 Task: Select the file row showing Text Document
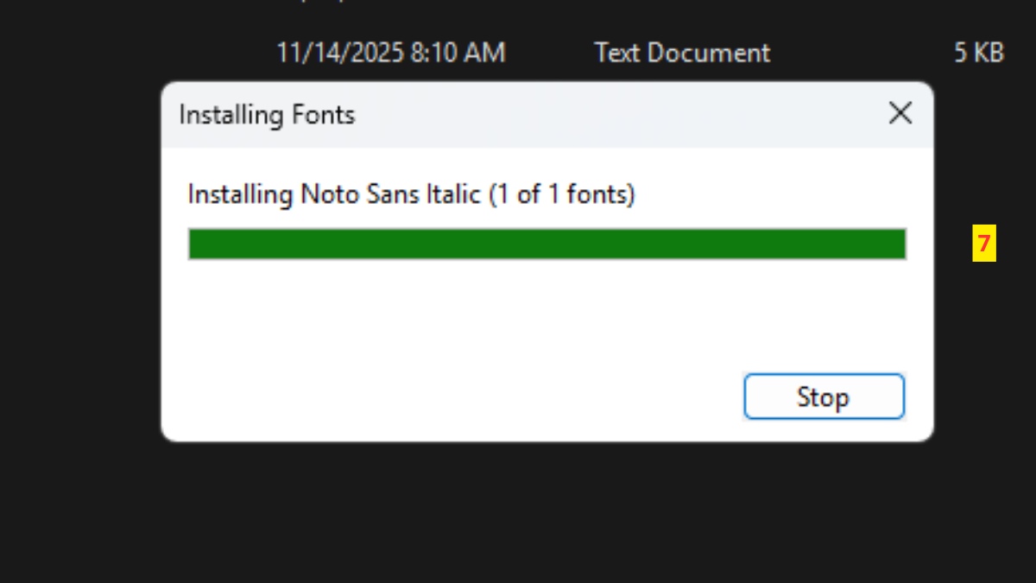[x=681, y=53]
